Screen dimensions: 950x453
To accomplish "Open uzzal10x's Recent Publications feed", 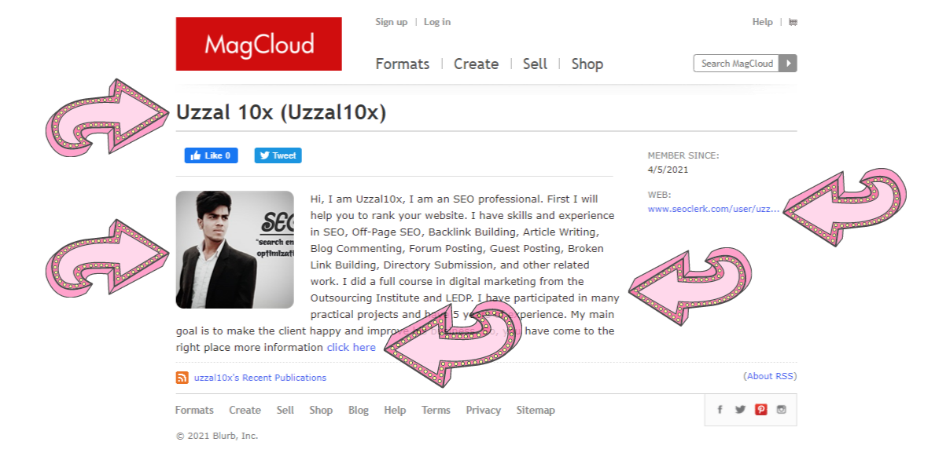I will [x=260, y=378].
